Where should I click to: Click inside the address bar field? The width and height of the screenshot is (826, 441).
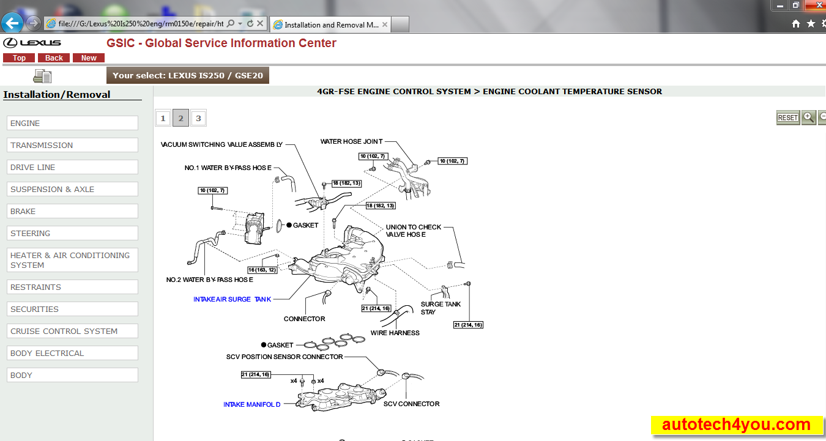click(x=141, y=23)
